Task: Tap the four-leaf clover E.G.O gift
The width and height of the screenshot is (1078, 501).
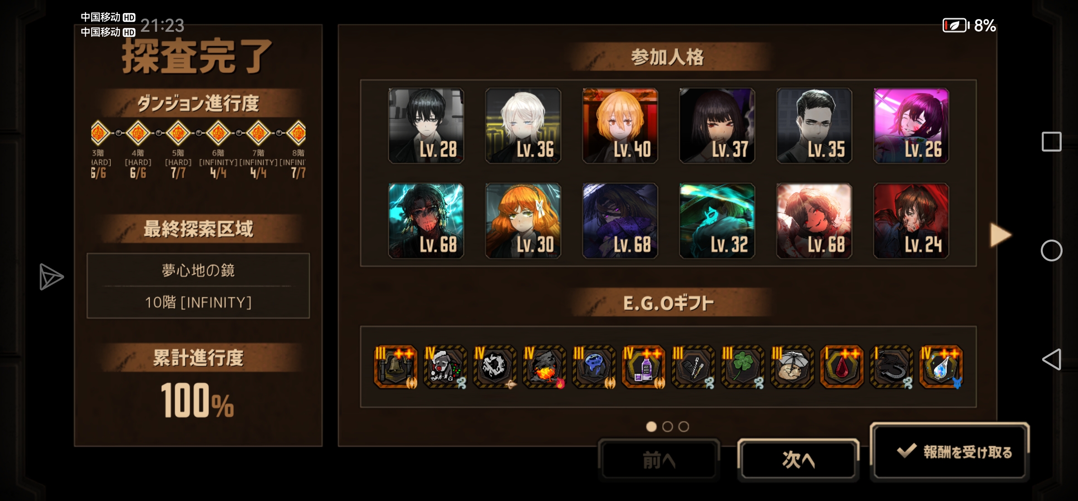Action: click(x=743, y=367)
